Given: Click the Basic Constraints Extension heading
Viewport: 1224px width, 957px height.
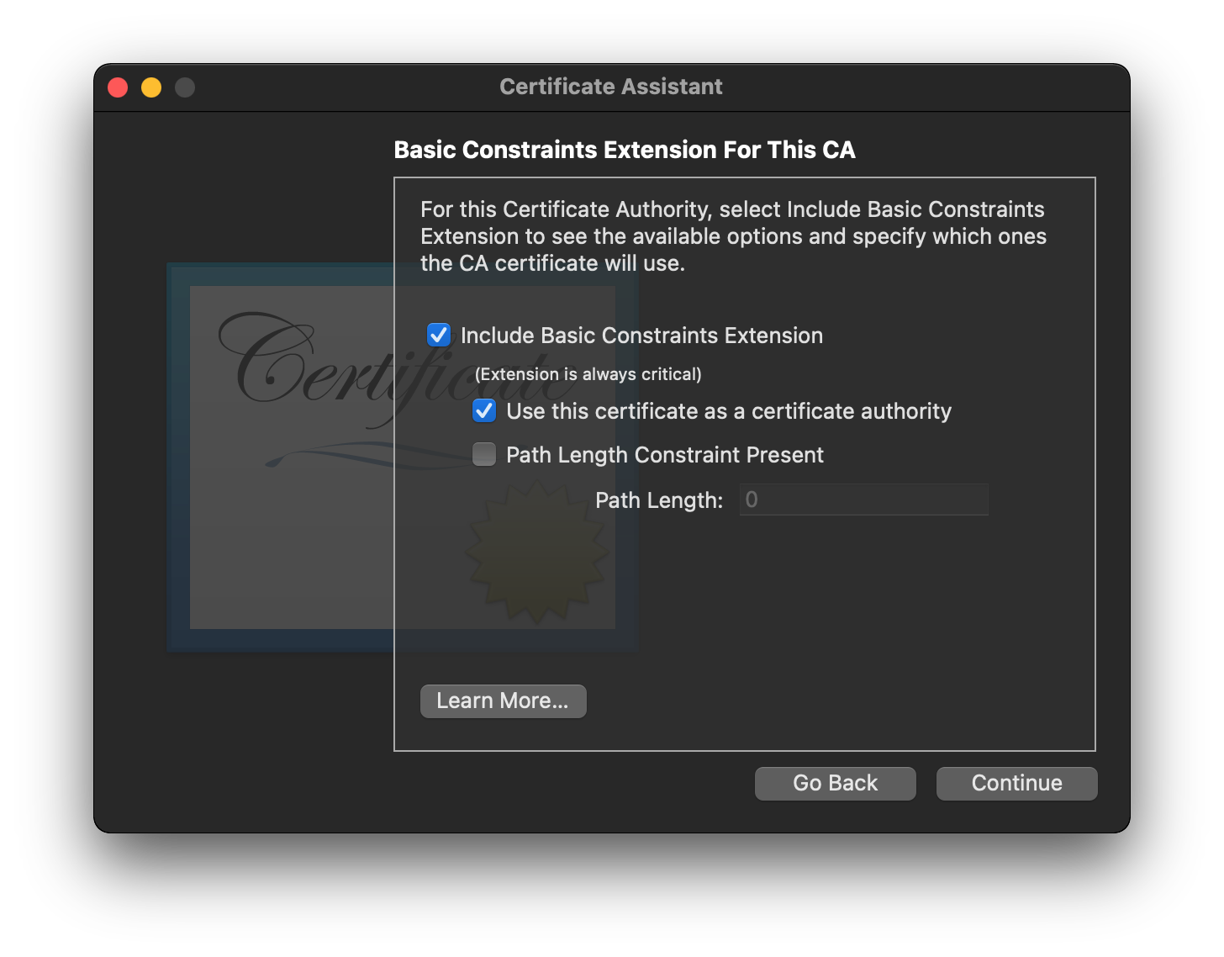Looking at the screenshot, I should coord(625,150).
